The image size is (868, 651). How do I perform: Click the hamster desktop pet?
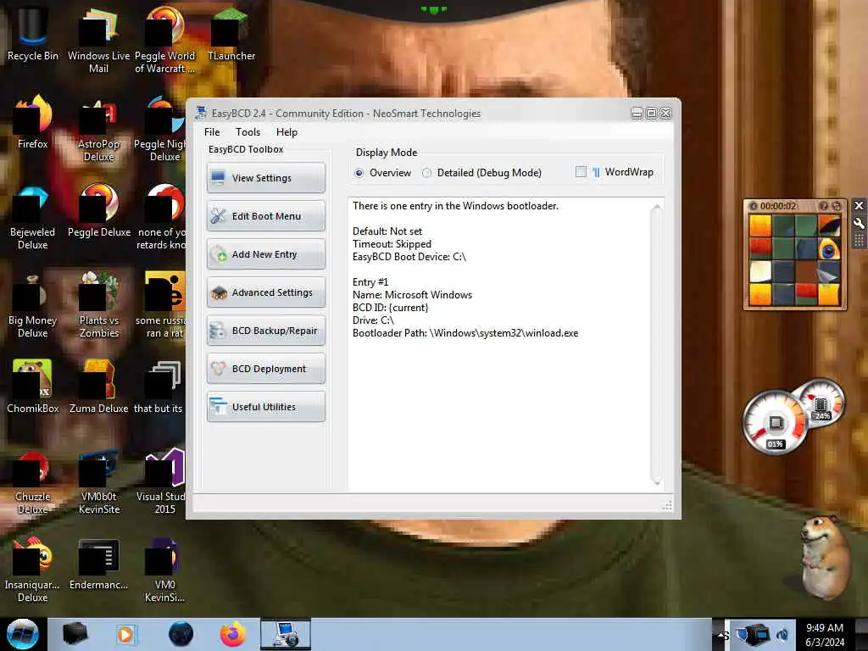(x=824, y=557)
